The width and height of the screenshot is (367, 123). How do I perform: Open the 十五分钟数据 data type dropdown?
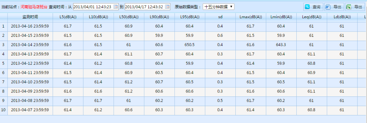pos(218,7)
